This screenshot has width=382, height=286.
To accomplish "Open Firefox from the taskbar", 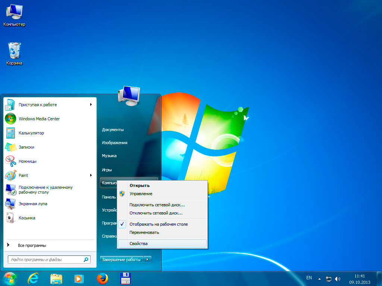I will pyautogui.click(x=102, y=279).
